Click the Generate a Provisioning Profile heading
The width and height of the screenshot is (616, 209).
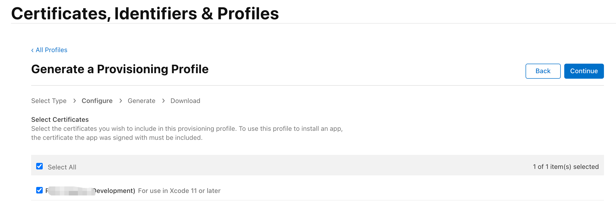tap(120, 69)
